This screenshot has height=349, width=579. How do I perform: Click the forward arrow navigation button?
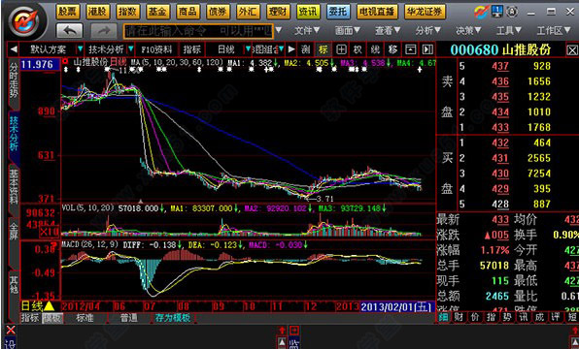tap(104, 31)
